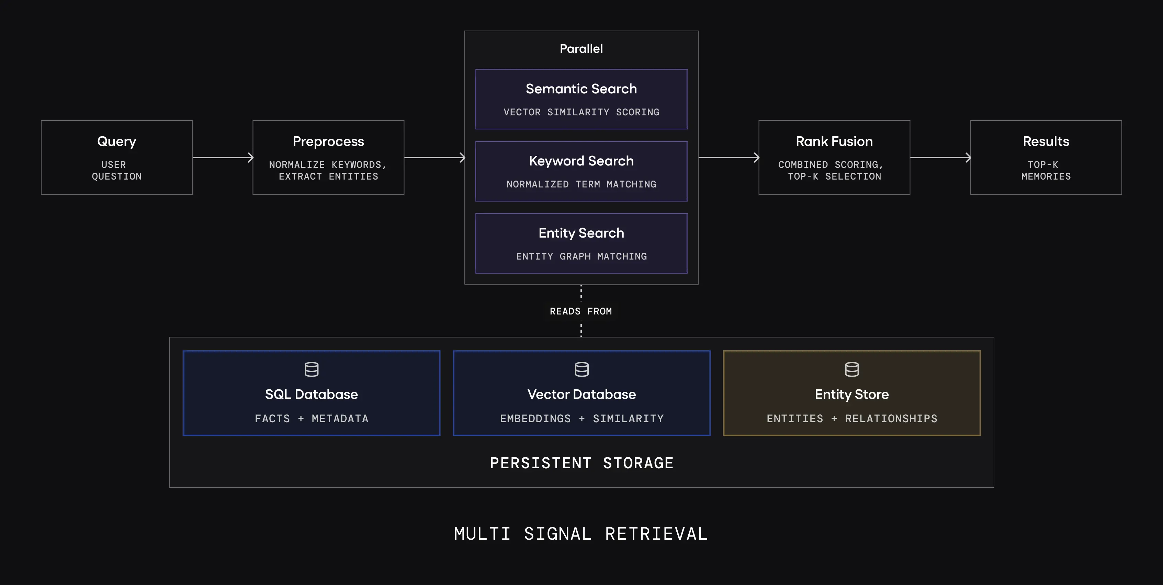Click the Parallel group heading
This screenshot has width=1163, height=585.
coord(581,49)
